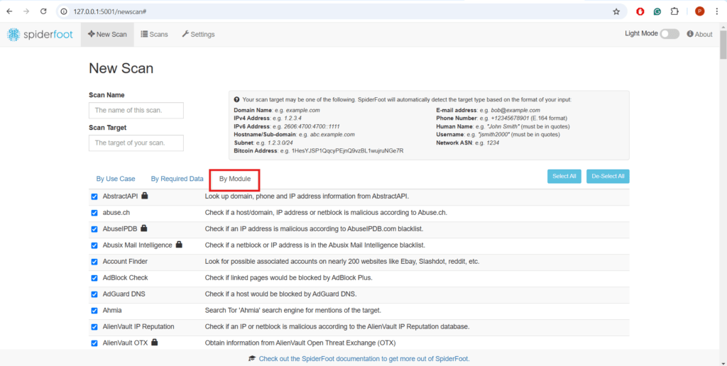Viewport: 727px width, 366px height.
Task: Toggle the Light Mode switch
Action: (669, 34)
